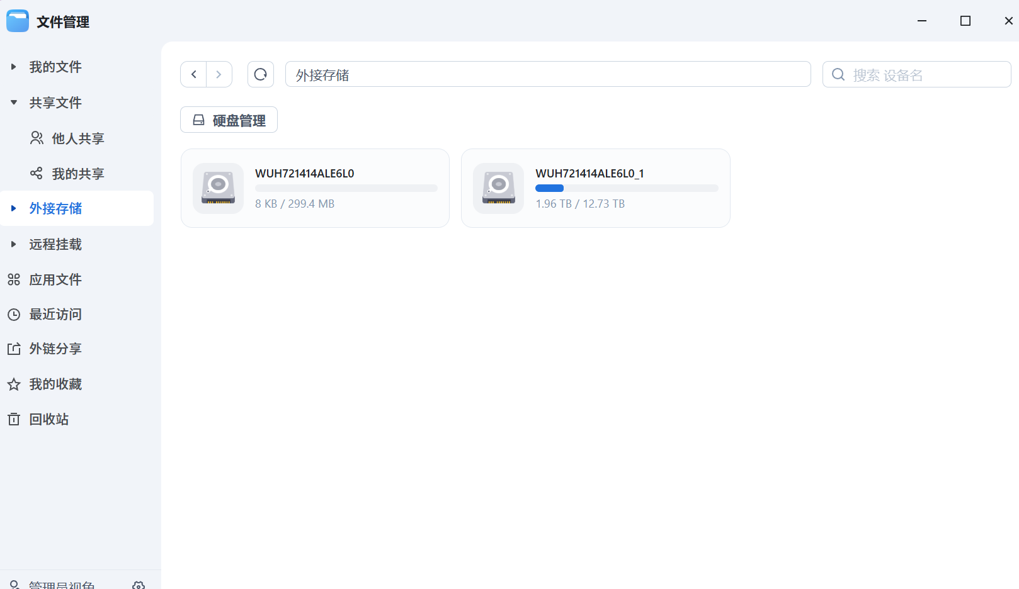1019x589 pixels.
Task: Open 远程挂载 in the sidebar
Action: 55,244
